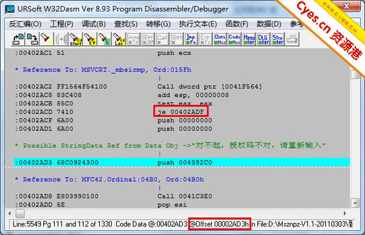Go to Program Entry Point icon

(x=90, y=39)
